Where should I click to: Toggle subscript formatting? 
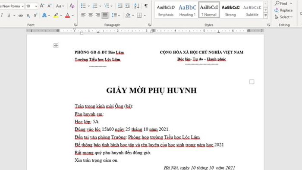[x=28, y=16]
